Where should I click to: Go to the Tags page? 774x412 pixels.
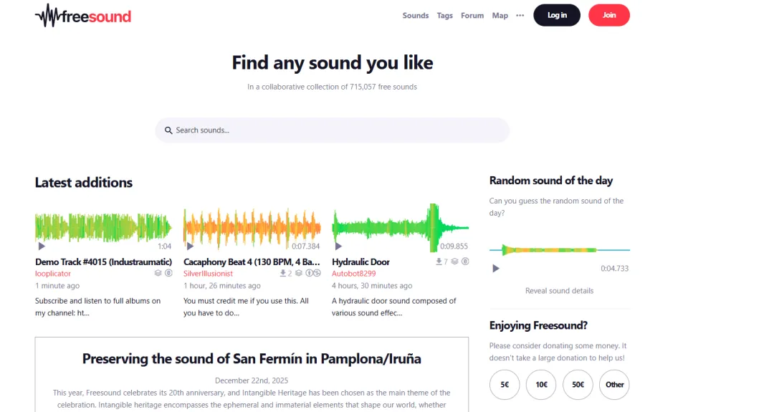pyautogui.click(x=444, y=15)
